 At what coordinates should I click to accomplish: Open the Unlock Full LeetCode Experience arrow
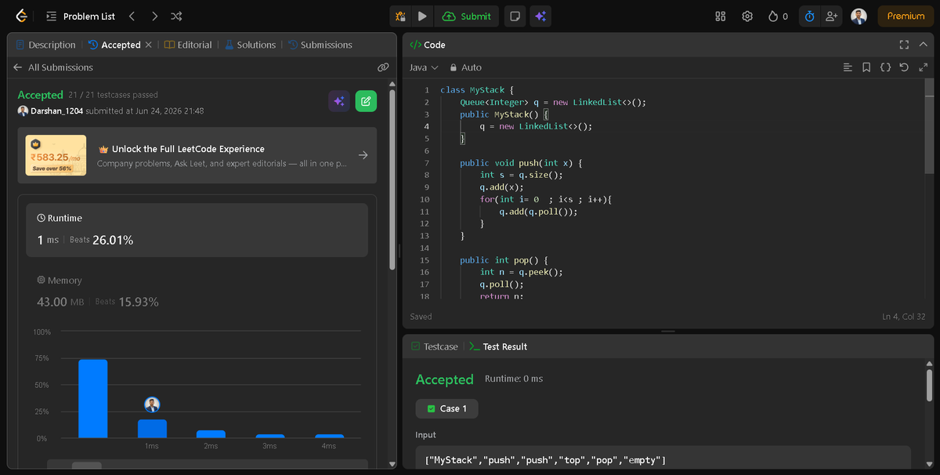363,155
